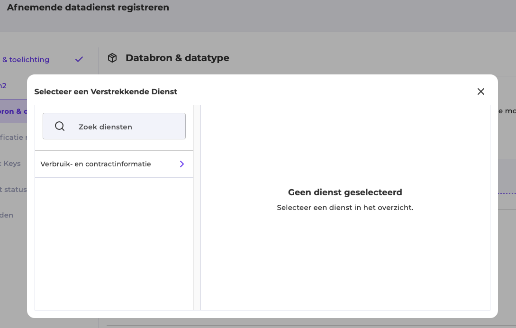The image size is (516, 328).
Task: Close the Selecteer een Verstrekkende Dienst dialog
Action: click(481, 91)
